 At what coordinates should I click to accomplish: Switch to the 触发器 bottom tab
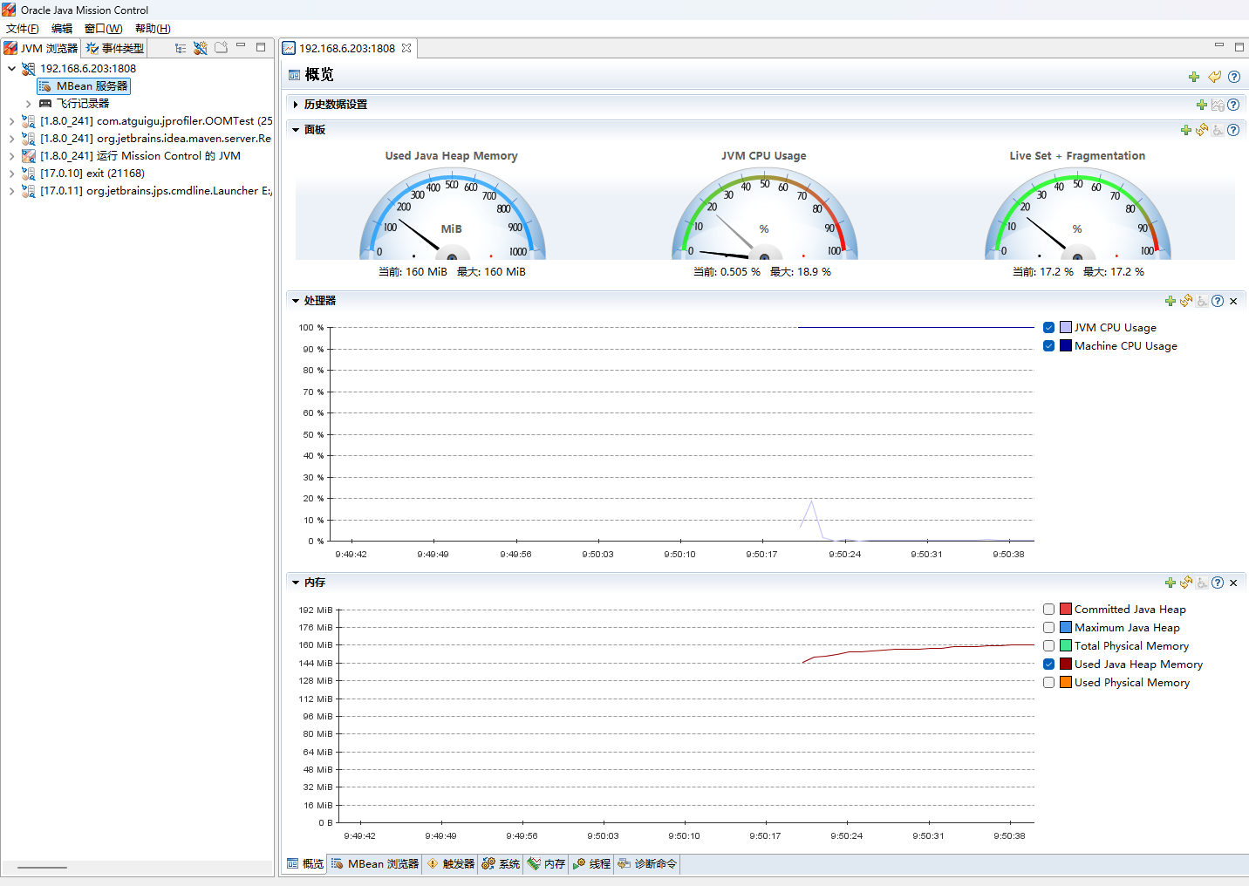coord(450,864)
